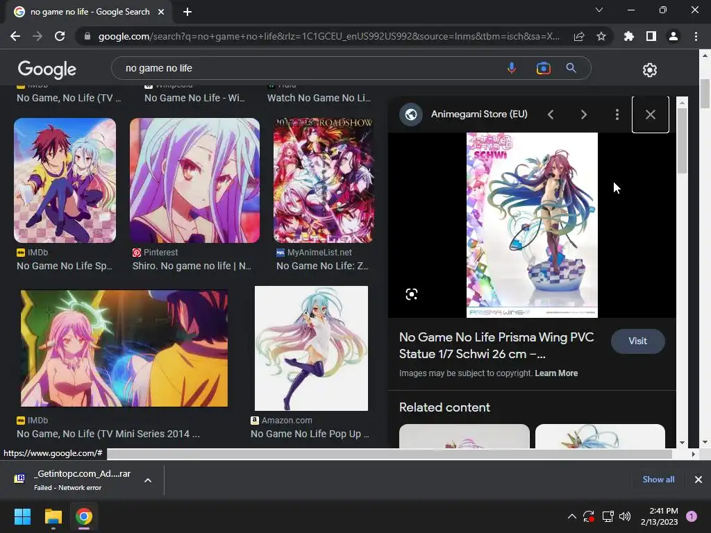Open preview panel more options dots
Screen dimensions: 711x533
coord(617,115)
